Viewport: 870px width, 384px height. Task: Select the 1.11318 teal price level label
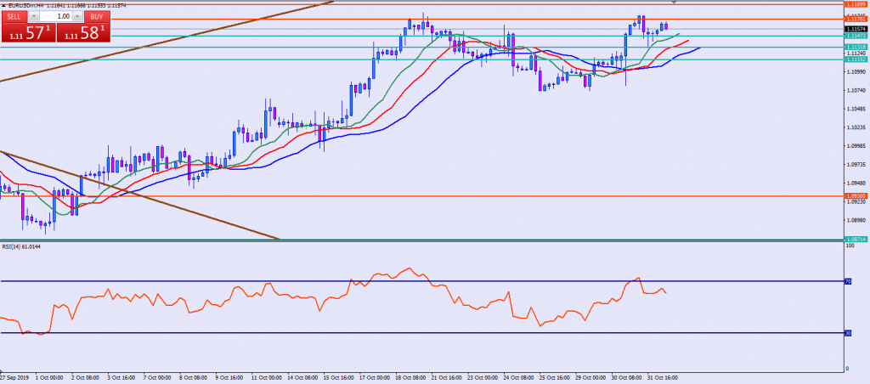[856, 48]
